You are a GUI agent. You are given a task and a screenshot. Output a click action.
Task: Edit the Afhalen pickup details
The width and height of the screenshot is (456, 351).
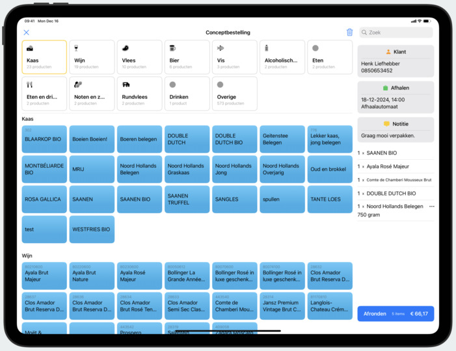click(396, 97)
